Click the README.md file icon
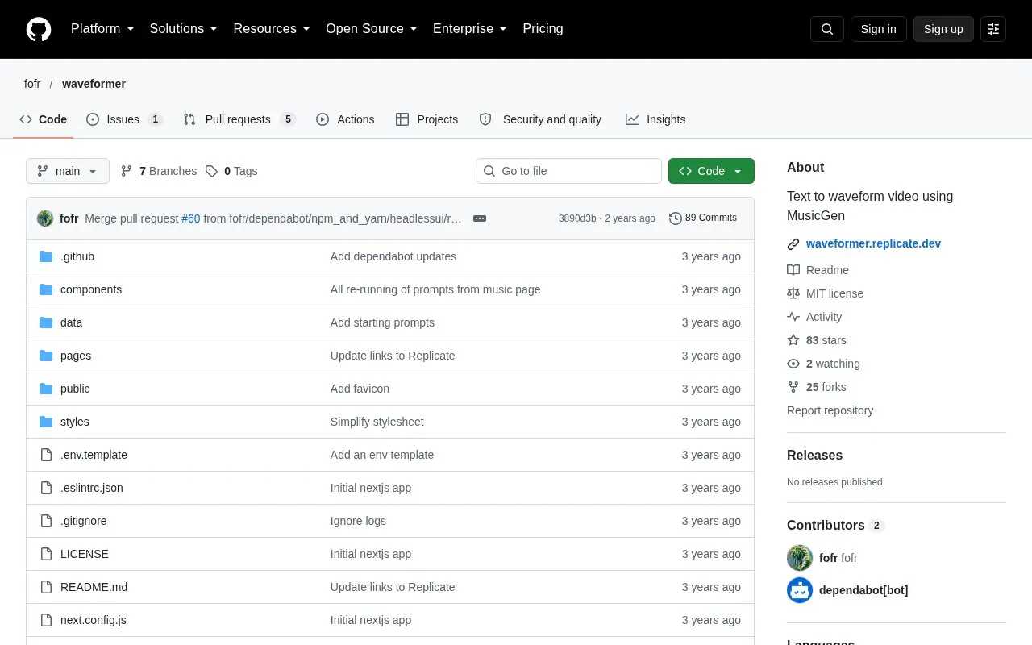The width and height of the screenshot is (1032, 645). [46, 587]
